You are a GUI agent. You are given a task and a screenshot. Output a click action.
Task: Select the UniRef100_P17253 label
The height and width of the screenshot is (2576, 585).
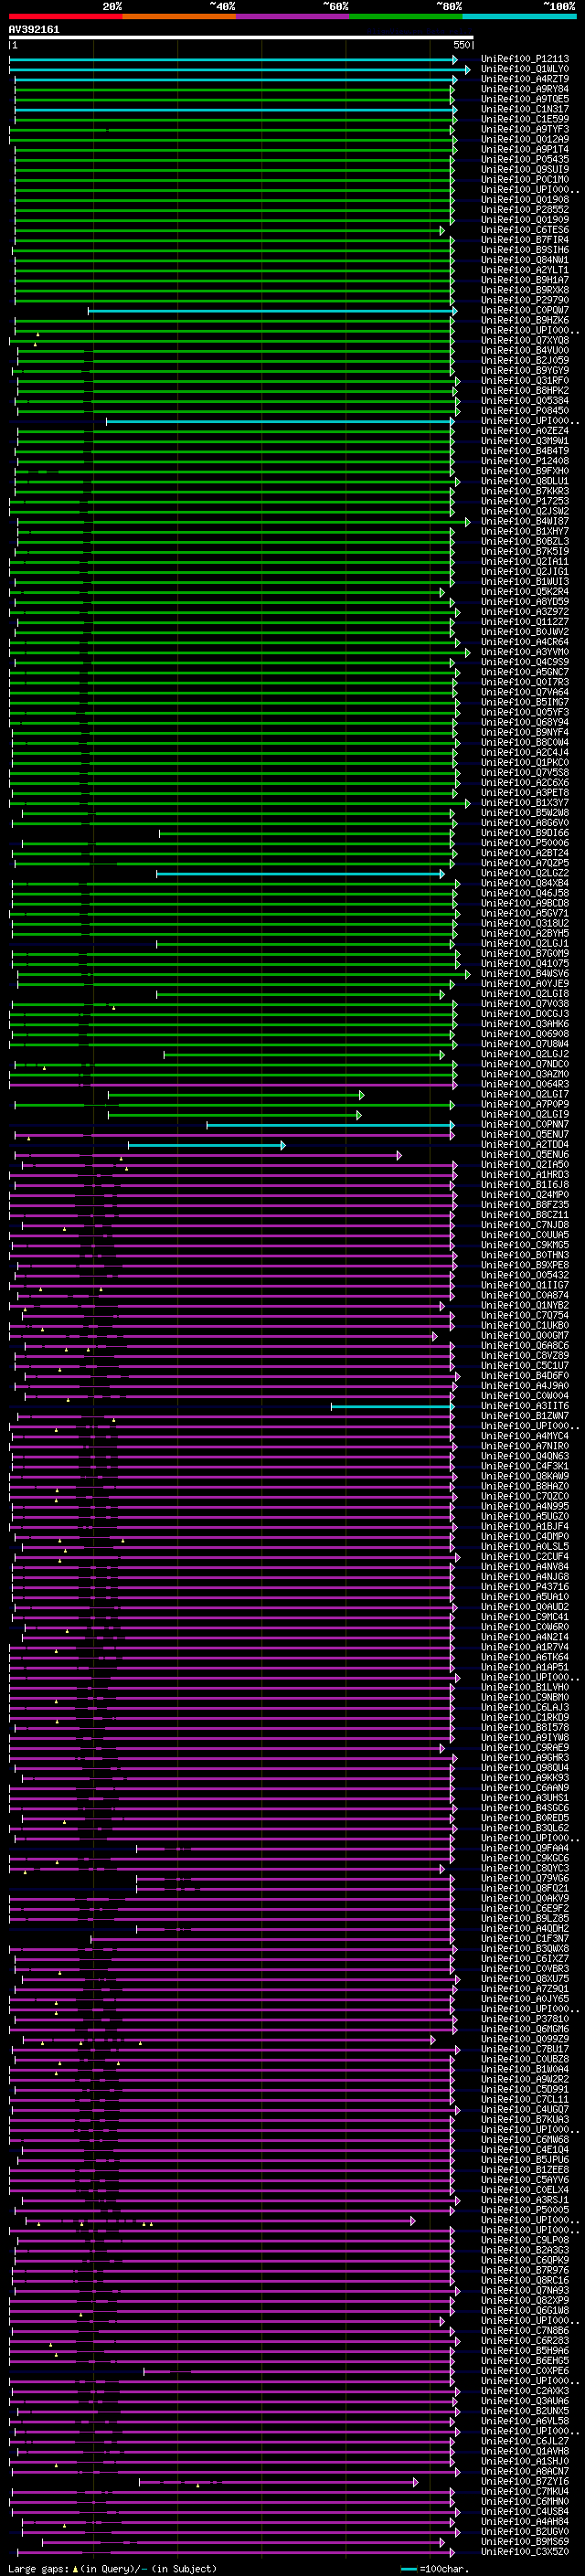click(524, 502)
